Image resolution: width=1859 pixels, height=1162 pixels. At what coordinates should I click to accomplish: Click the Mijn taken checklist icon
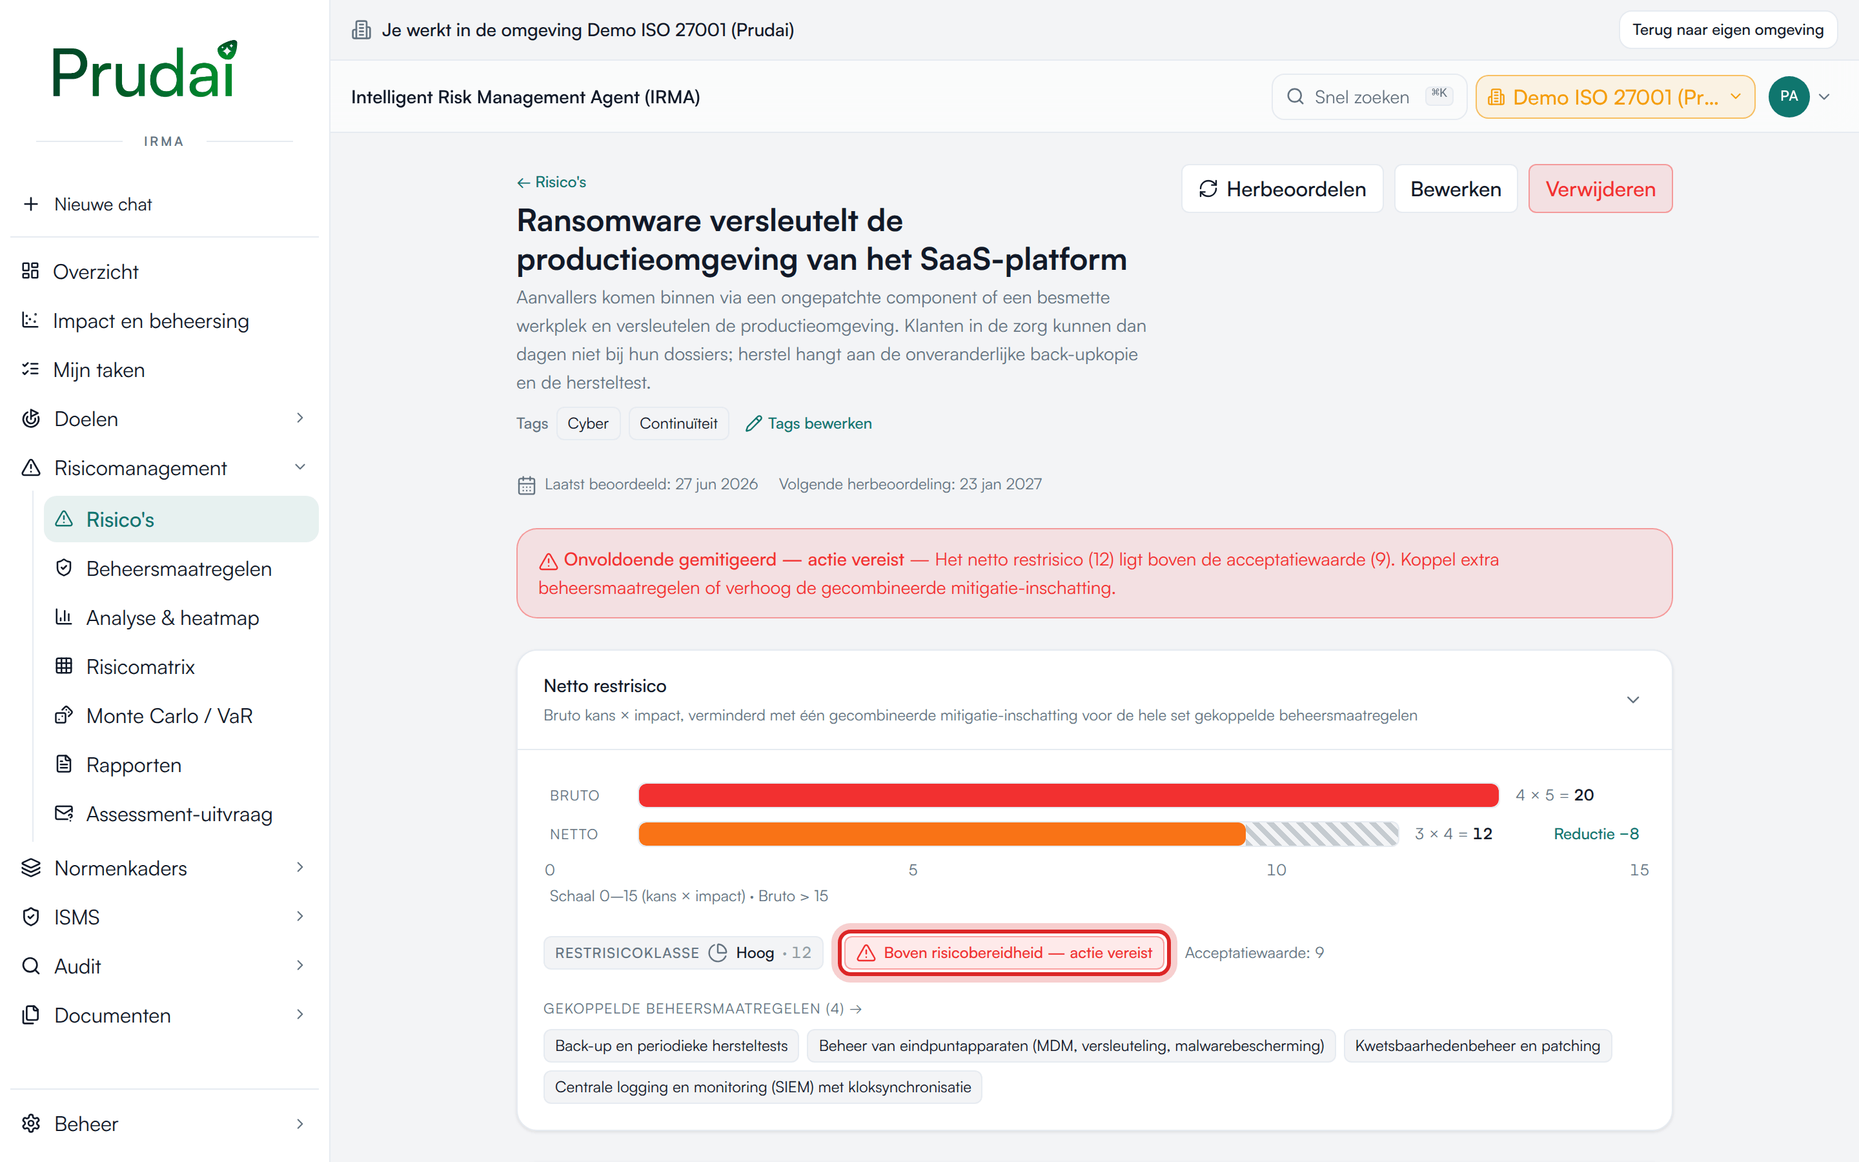coord(30,369)
